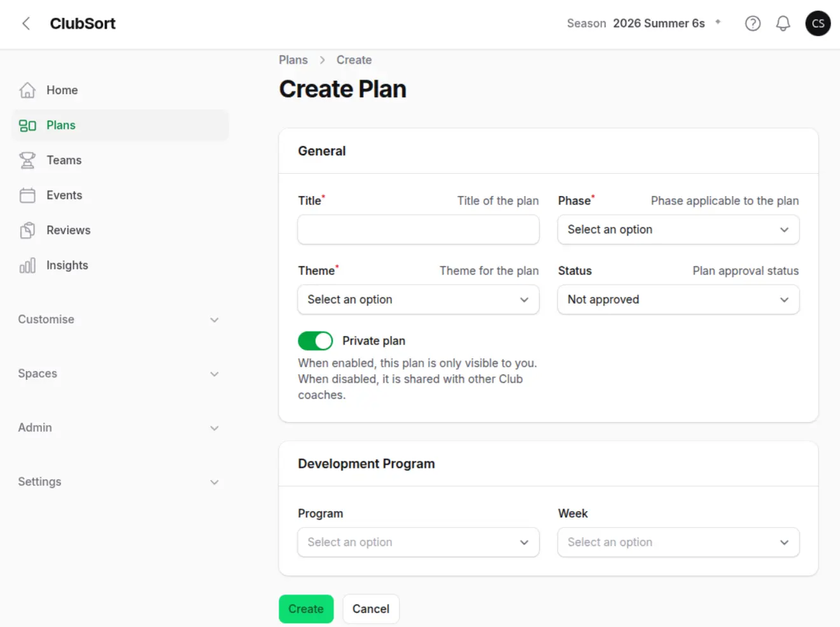Image resolution: width=840 pixels, height=627 pixels.
Task: Go to Home in sidebar
Action: 120,90
